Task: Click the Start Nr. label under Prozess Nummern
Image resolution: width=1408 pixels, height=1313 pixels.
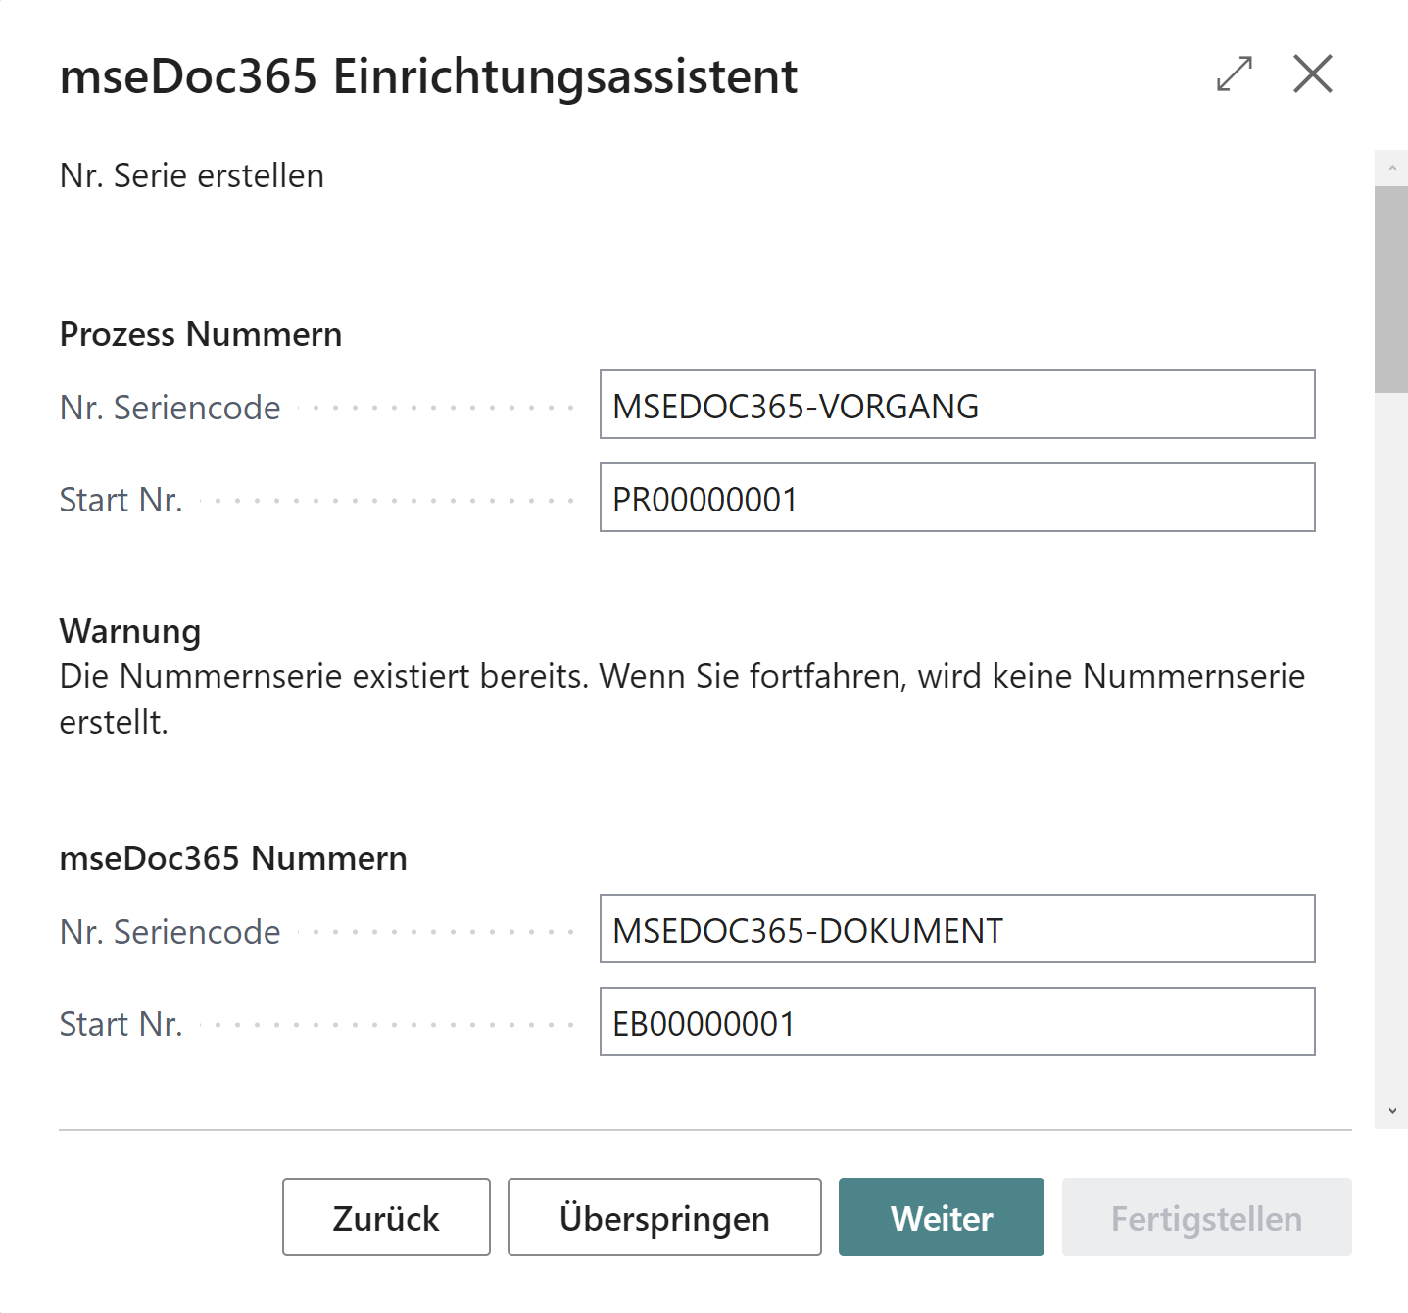Action: click(121, 500)
